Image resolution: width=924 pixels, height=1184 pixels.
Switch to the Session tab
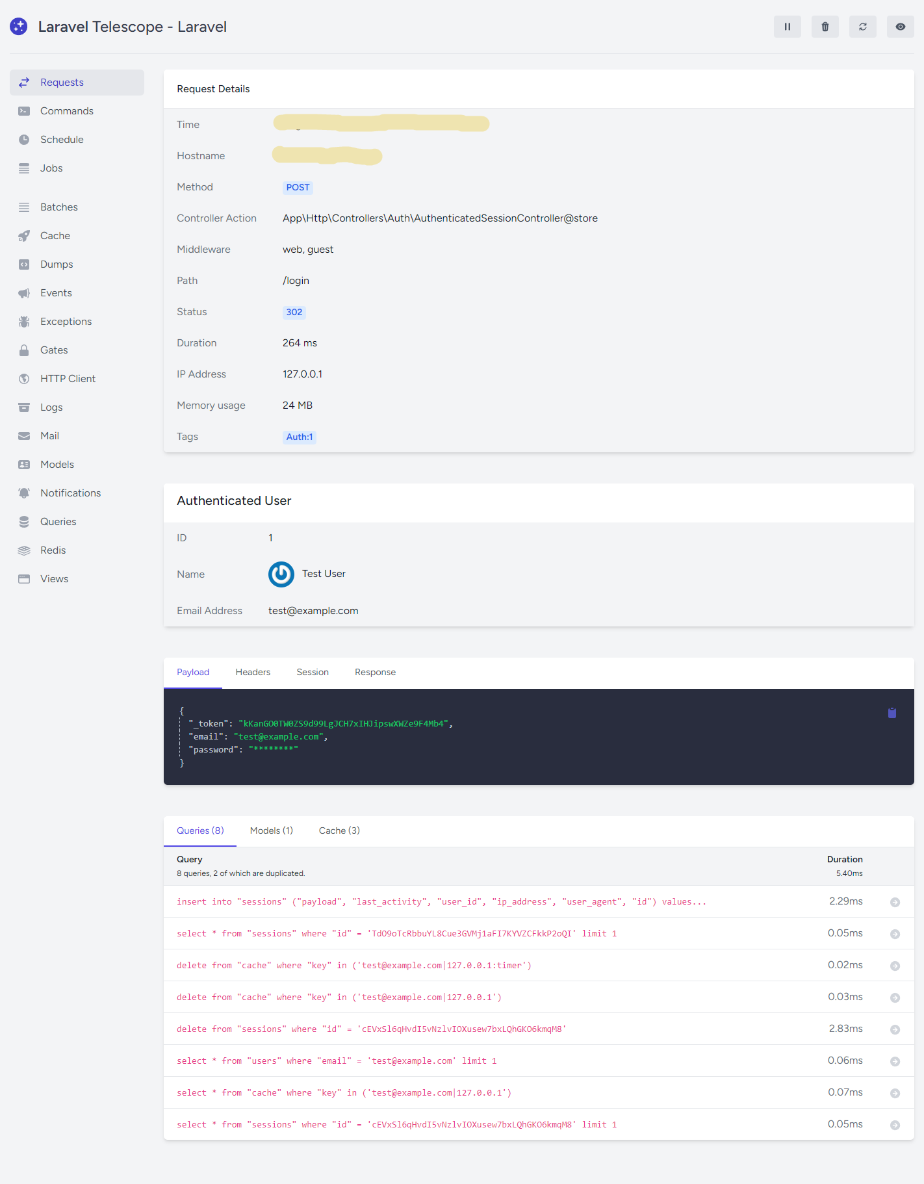pyautogui.click(x=313, y=673)
